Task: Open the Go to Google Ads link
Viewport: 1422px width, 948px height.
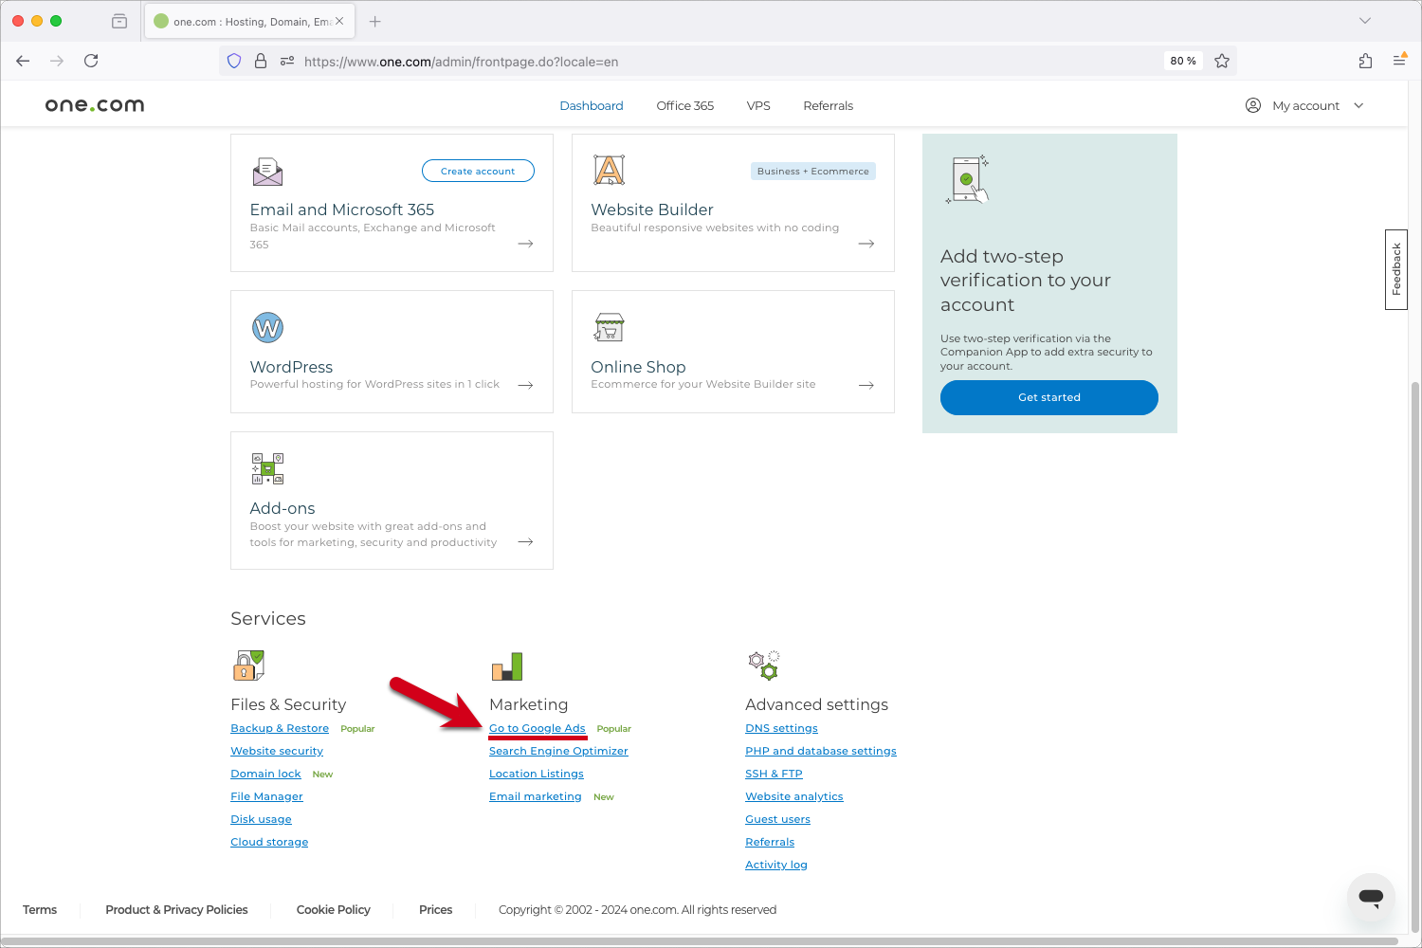Action: pos(538,728)
